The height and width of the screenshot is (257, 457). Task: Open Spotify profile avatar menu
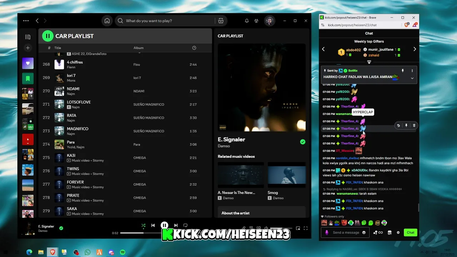coord(270,21)
